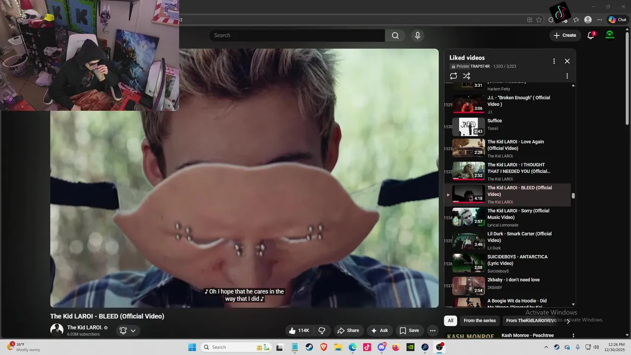The image size is (631, 355).
Task: Select the All filter chip
Action: (450, 320)
